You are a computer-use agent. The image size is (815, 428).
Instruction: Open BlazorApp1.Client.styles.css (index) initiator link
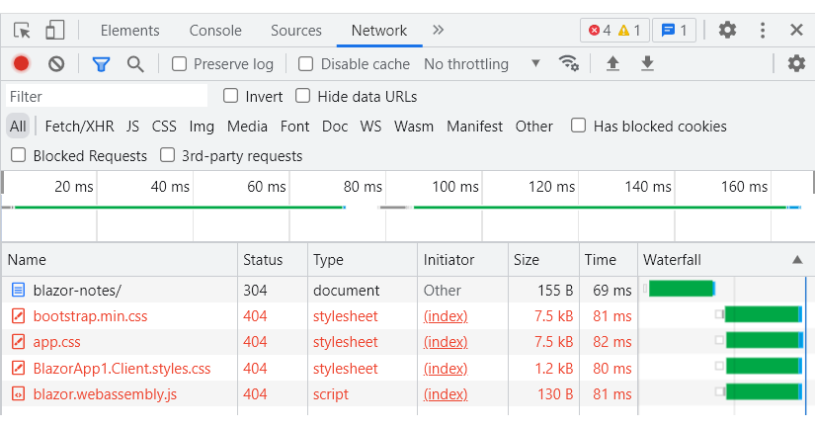(x=446, y=369)
